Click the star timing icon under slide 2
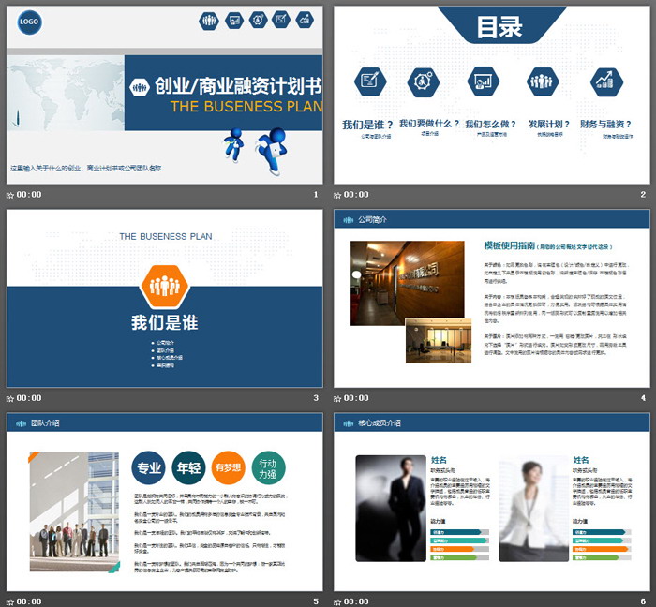Screen dimensions: 656x607 [337, 195]
